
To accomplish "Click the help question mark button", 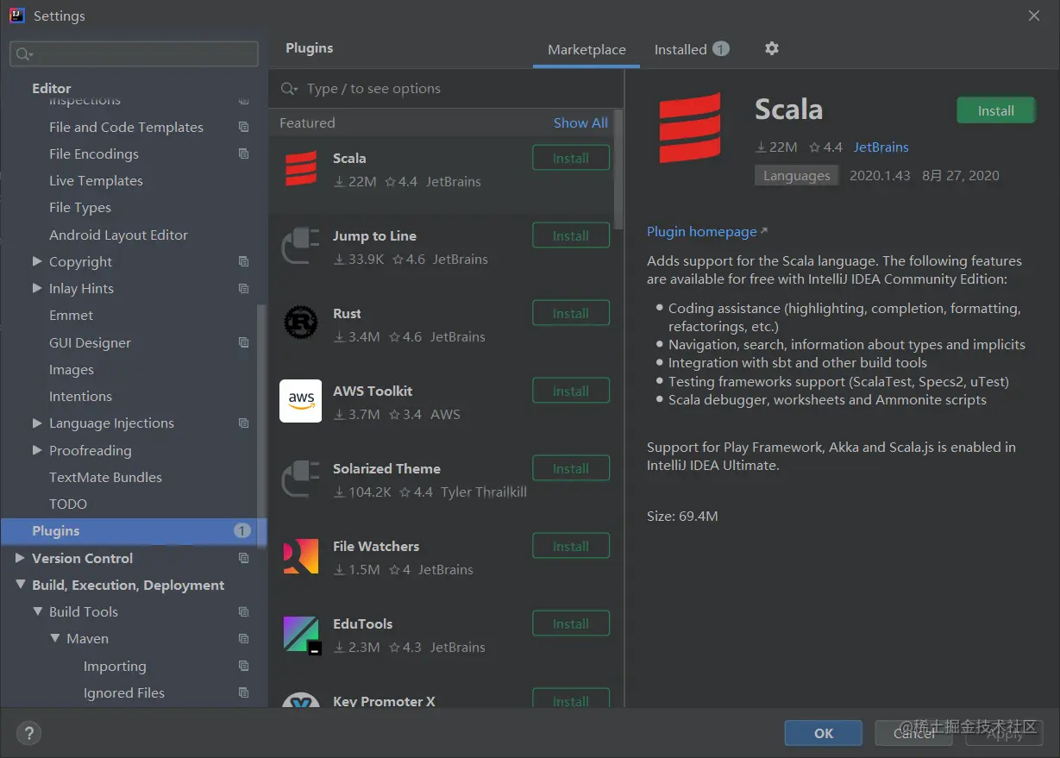I will tap(28, 733).
